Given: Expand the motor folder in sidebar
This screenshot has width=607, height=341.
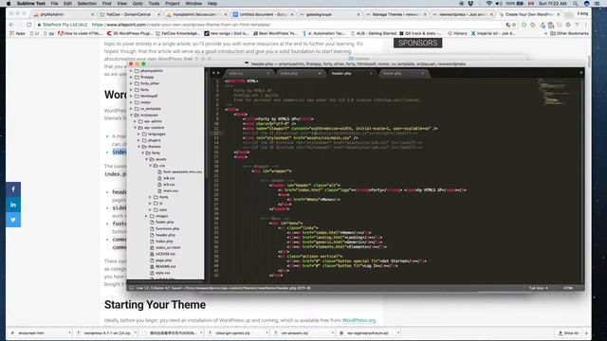Looking at the screenshot, I should pos(131,102).
